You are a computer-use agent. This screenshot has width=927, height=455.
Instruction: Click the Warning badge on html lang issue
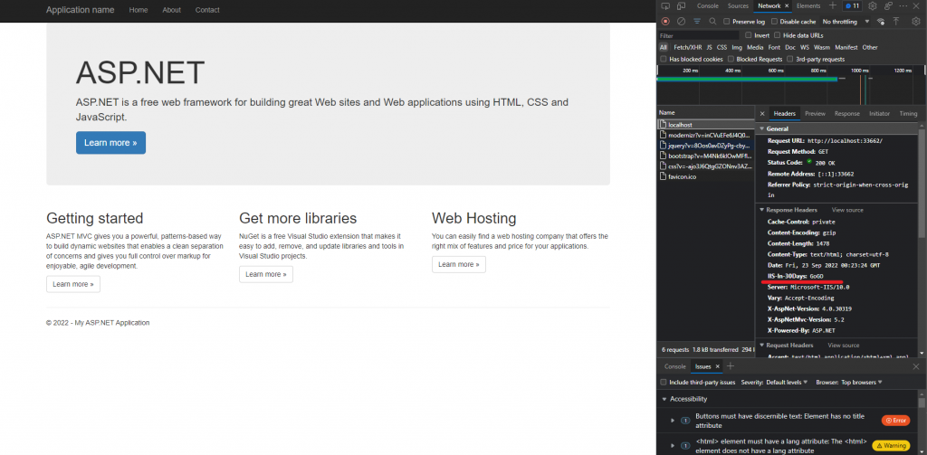891,446
